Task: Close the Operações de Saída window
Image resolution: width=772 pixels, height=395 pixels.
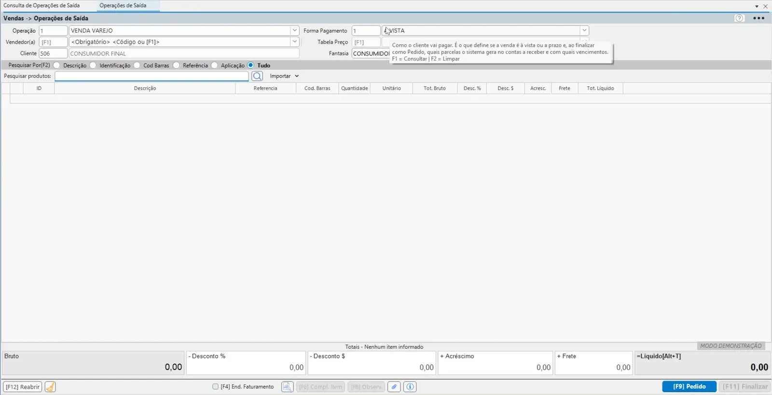Action: pos(765,6)
